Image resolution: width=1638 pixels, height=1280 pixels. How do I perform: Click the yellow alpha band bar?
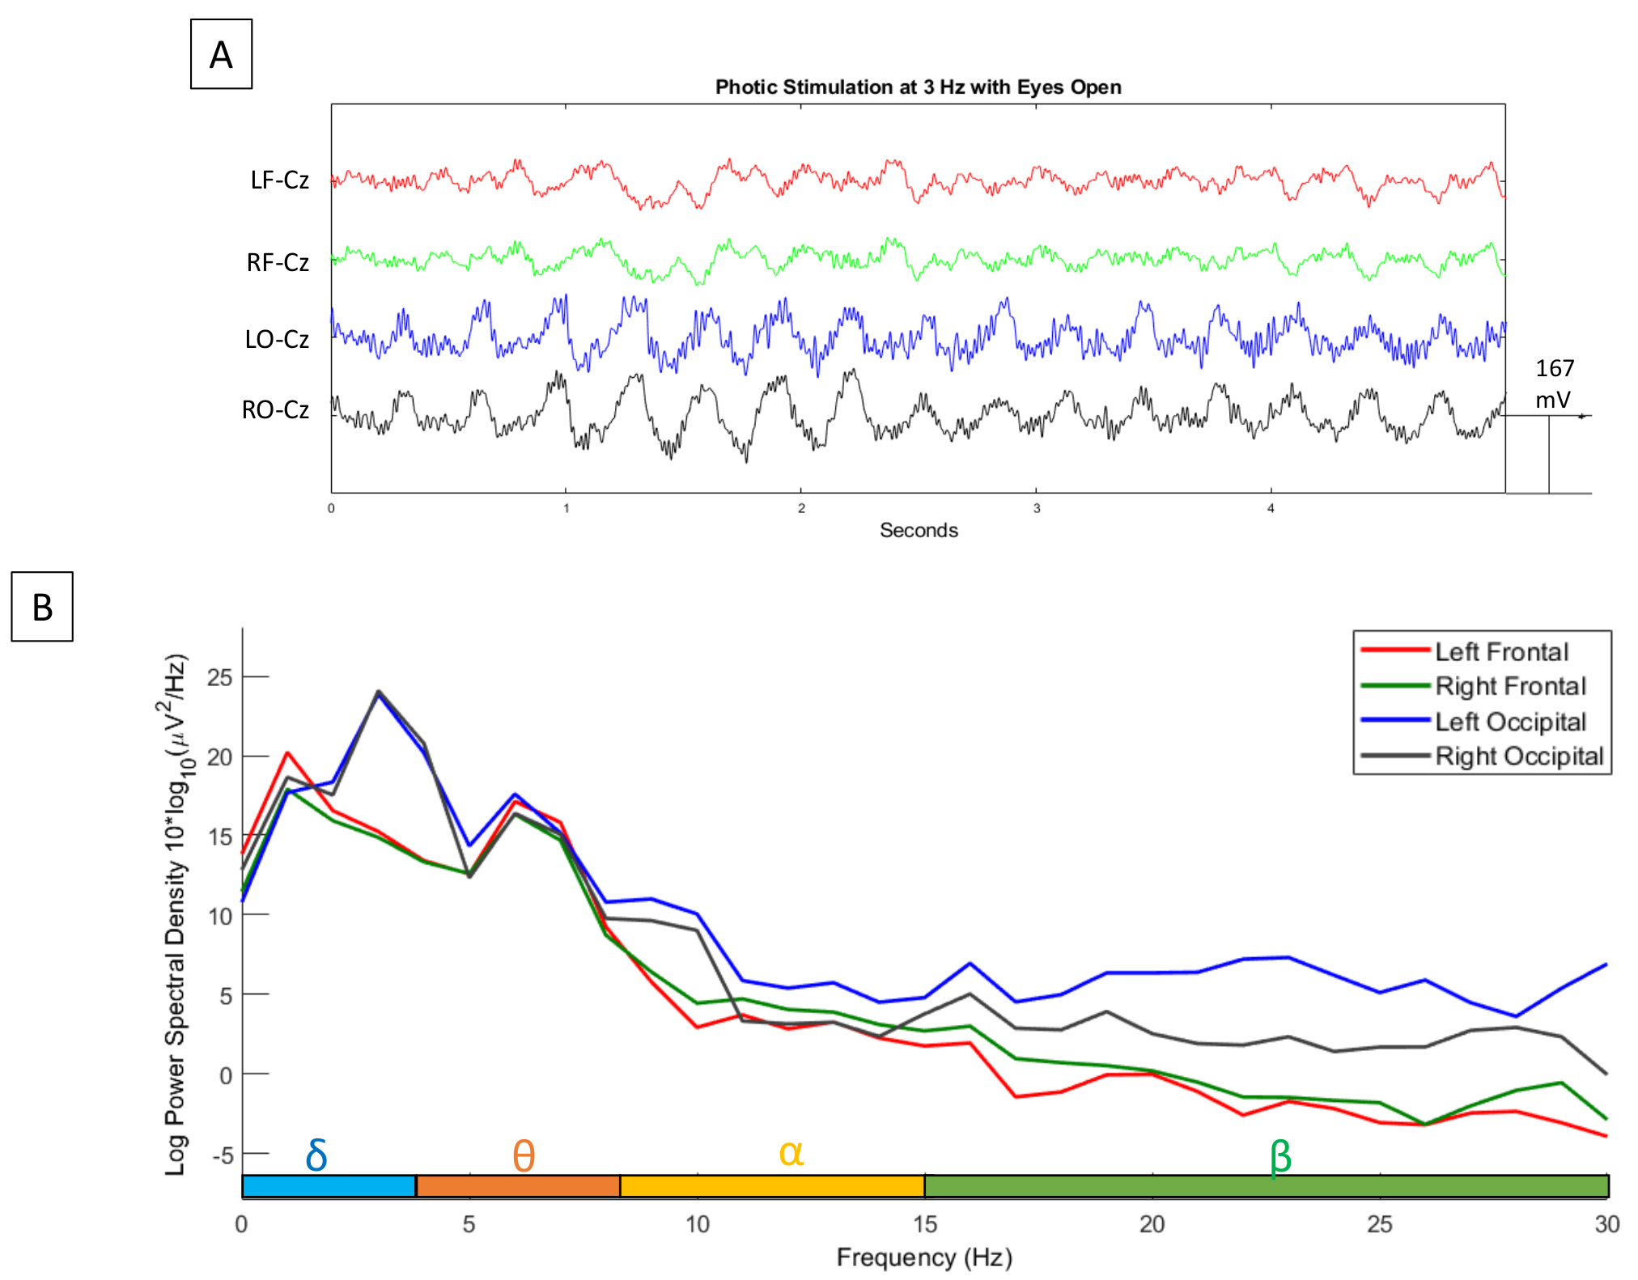click(x=772, y=1186)
